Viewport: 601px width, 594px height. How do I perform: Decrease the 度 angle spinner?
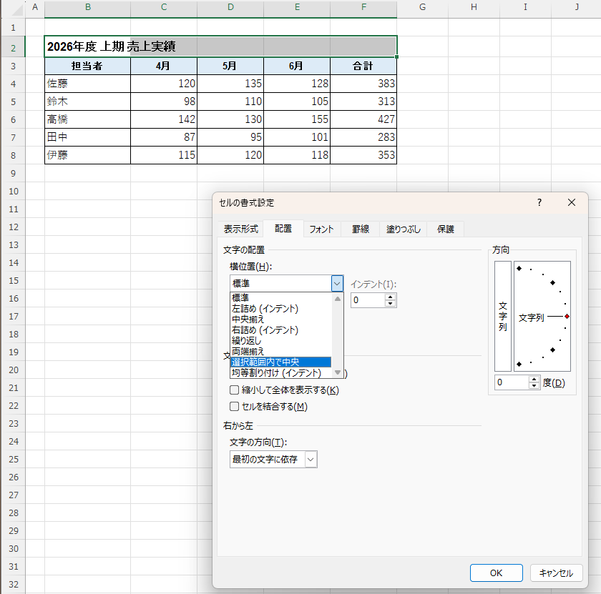(x=534, y=386)
